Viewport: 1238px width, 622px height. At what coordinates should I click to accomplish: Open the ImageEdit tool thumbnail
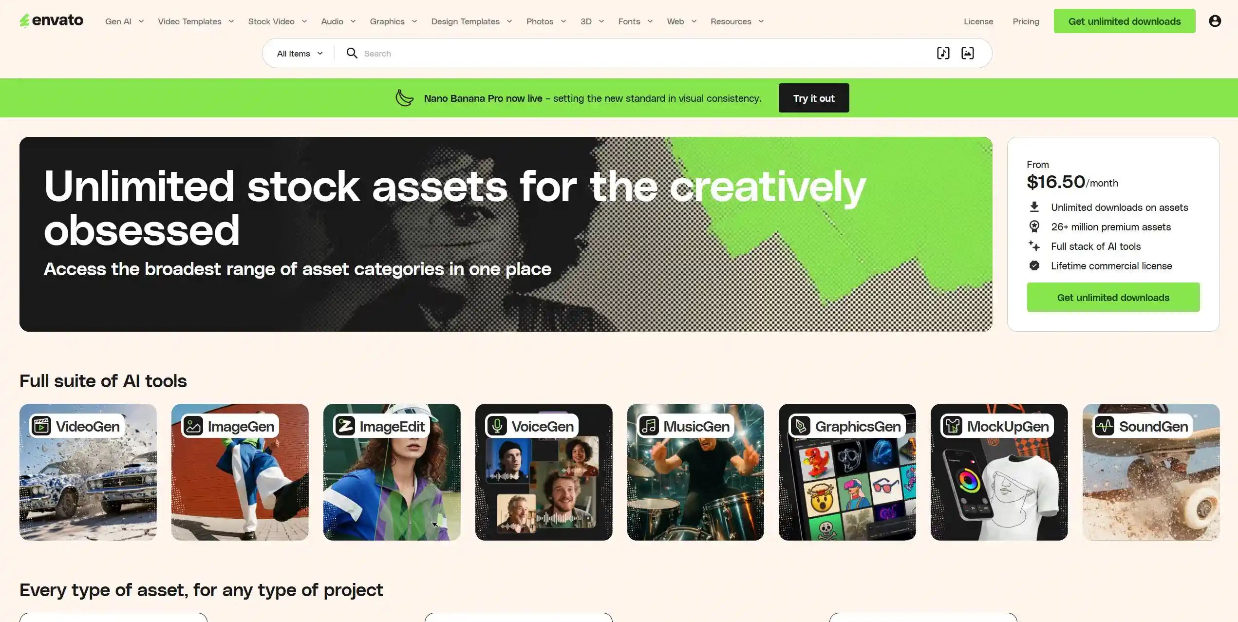tap(392, 472)
